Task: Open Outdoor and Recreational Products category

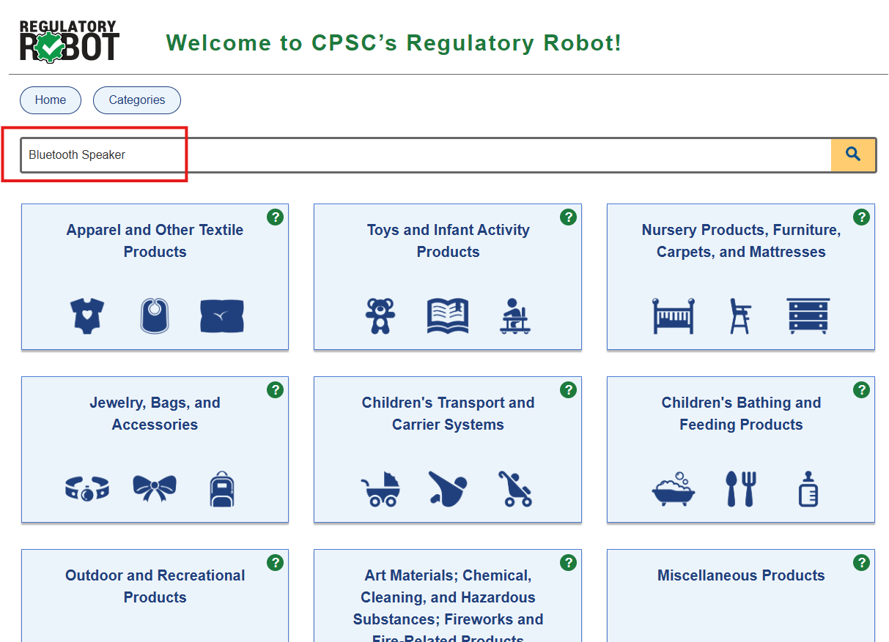Action: (155, 595)
